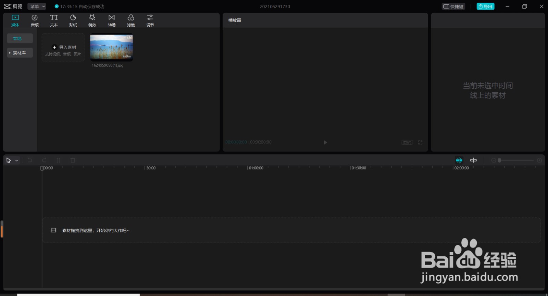Open the 滤镜 filters tab
Screen dimensions: 548x296
point(131,21)
